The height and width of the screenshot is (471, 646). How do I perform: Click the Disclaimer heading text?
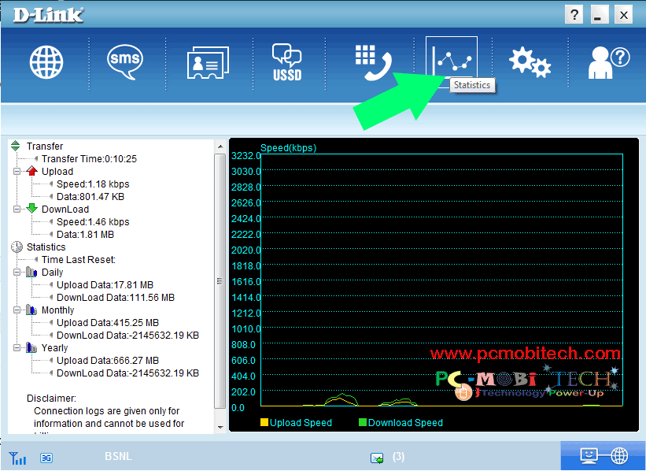pyautogui.click(x=51, y=399)
